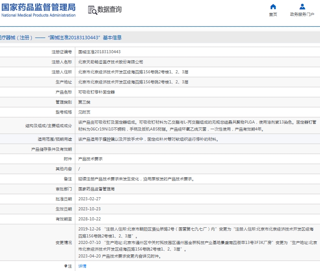The width and height of the screenshot is (320, 271).
Task: Click the 数据查询 heading text
Action: [x=109, y=10]
